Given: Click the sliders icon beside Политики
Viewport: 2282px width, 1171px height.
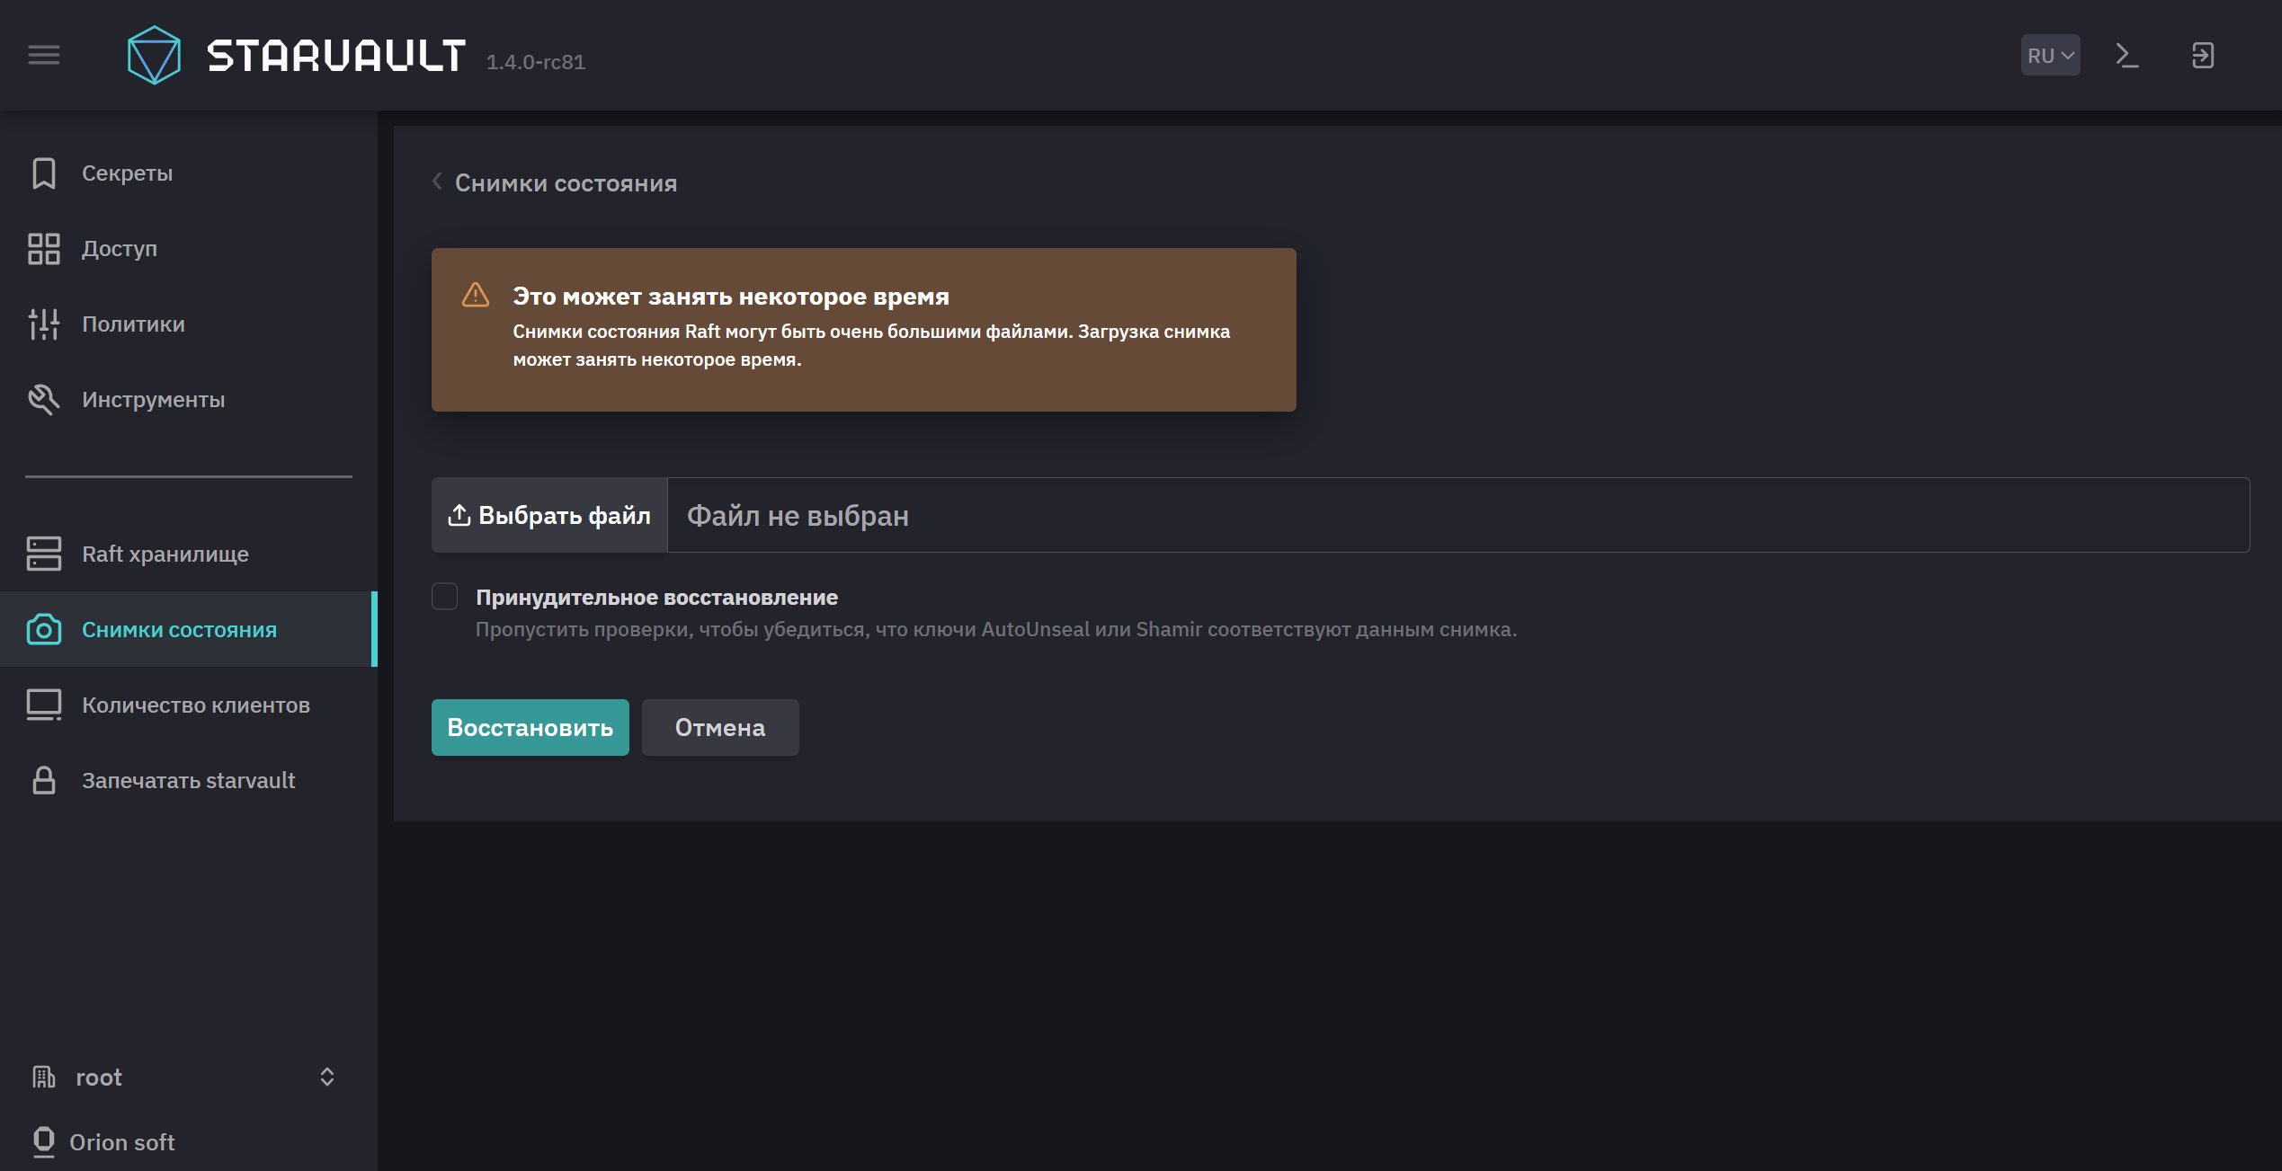Looking at the screenshot, I should pos(44,324).
